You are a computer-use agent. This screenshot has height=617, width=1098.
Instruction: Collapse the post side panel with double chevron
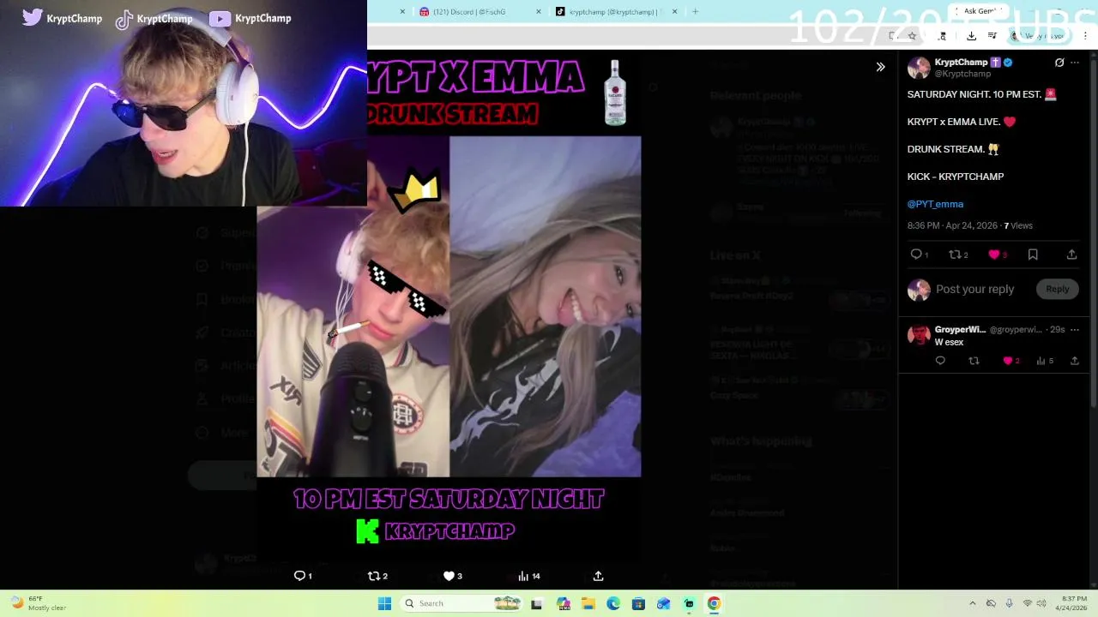(880, 67)
